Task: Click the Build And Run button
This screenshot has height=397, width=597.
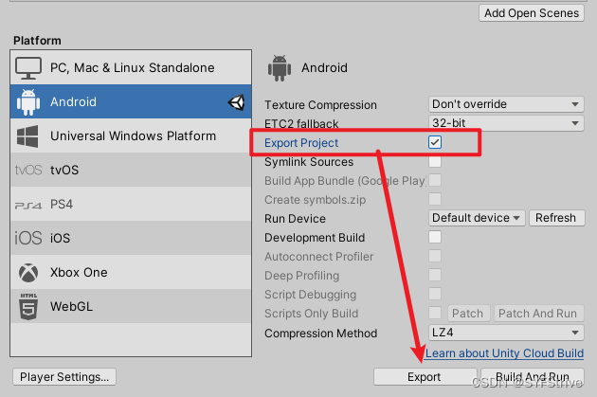Action: click(533, 377)
